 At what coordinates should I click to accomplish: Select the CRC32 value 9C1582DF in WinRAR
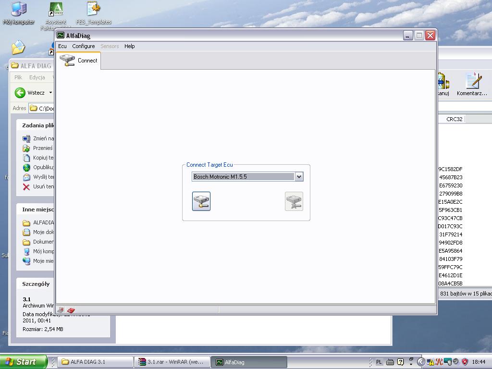pos(450,169)
